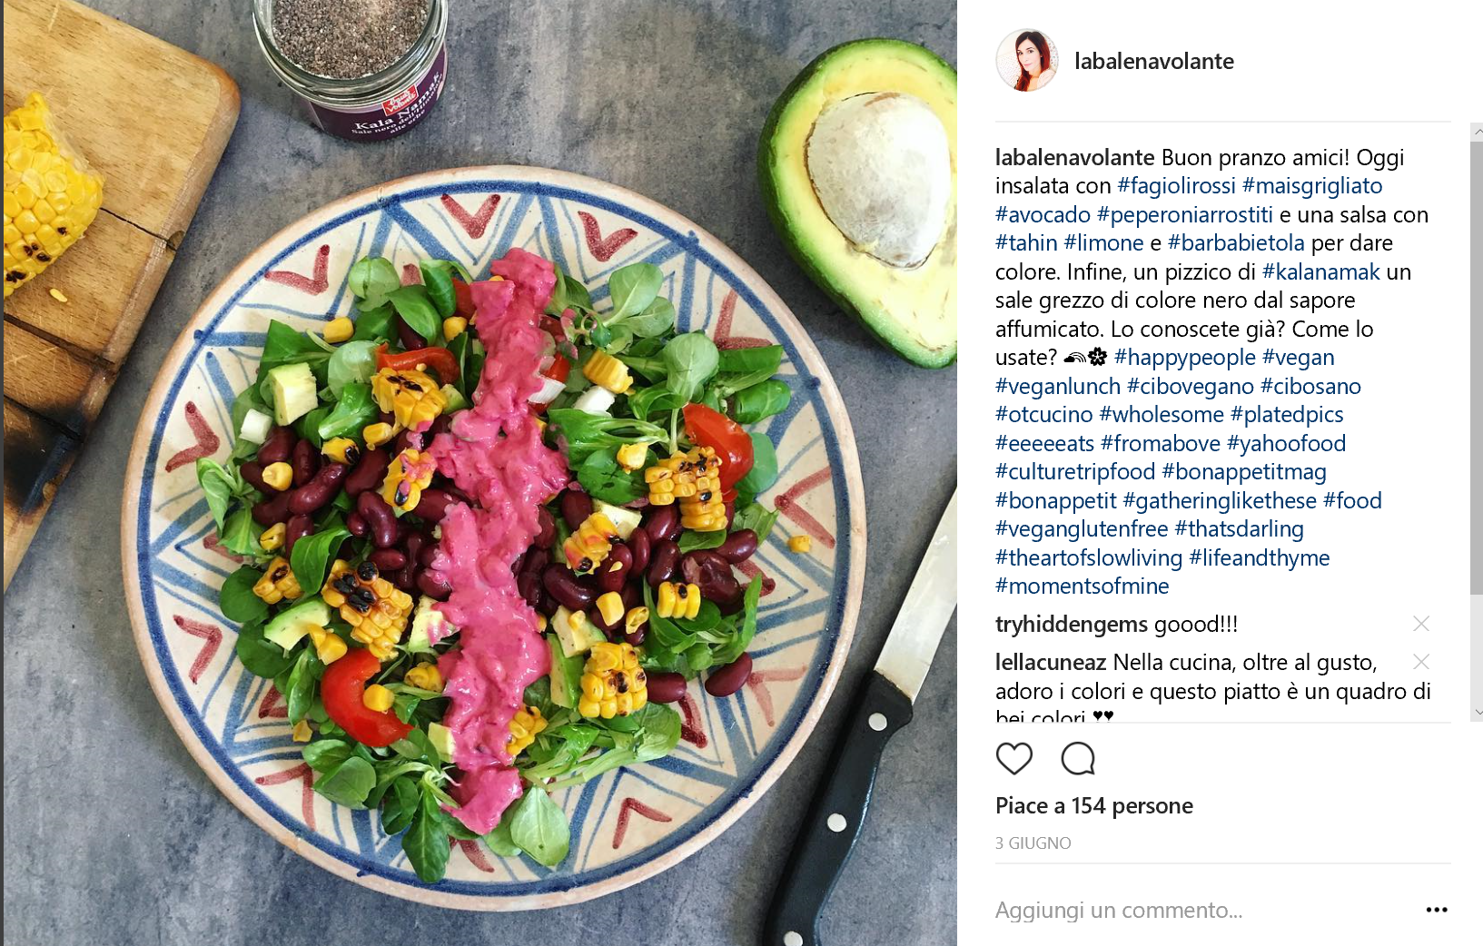The image size is (1483, 946).
Task: Delete the tryhiddengems comment with X
Action: (x=1421, y=624)
